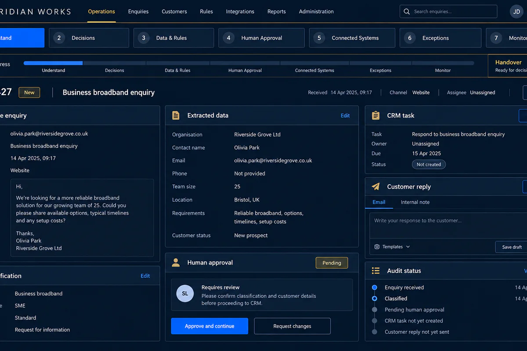The height and width of the screenshot is (351, 527).
Task: Click the search magnifier icon
Action: click(x=407, y=11)
